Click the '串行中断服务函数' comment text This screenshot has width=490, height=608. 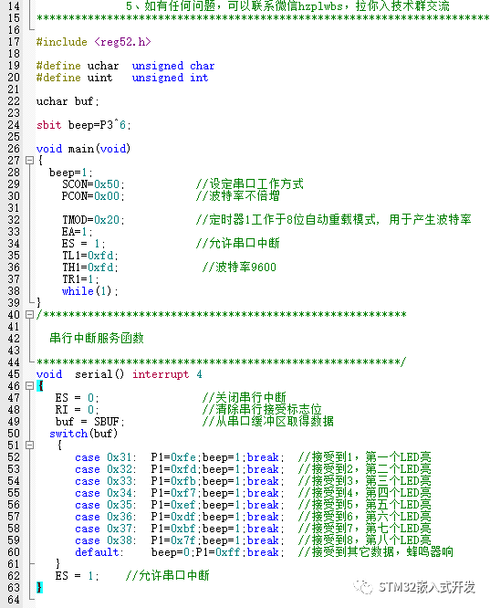(97, 338)
